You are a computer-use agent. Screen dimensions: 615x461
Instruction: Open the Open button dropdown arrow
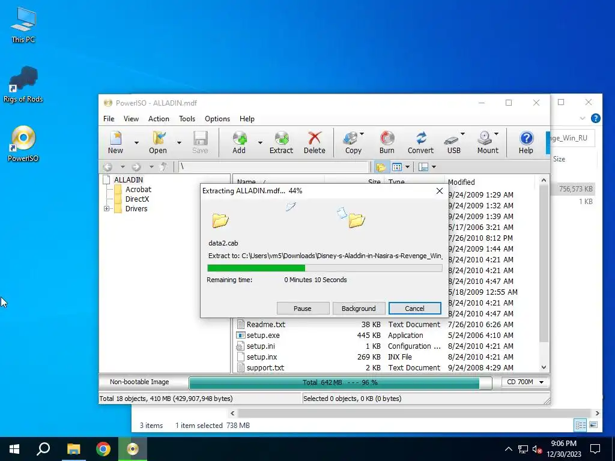[x=179, y=143]
